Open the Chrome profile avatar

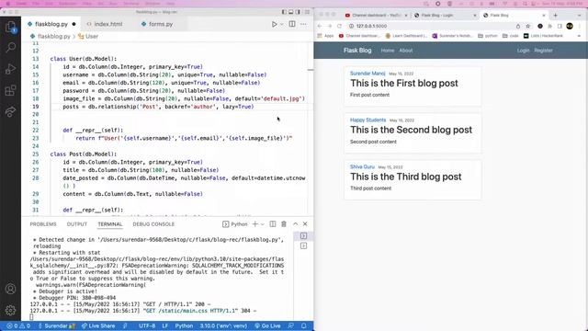tap(570, 26)
